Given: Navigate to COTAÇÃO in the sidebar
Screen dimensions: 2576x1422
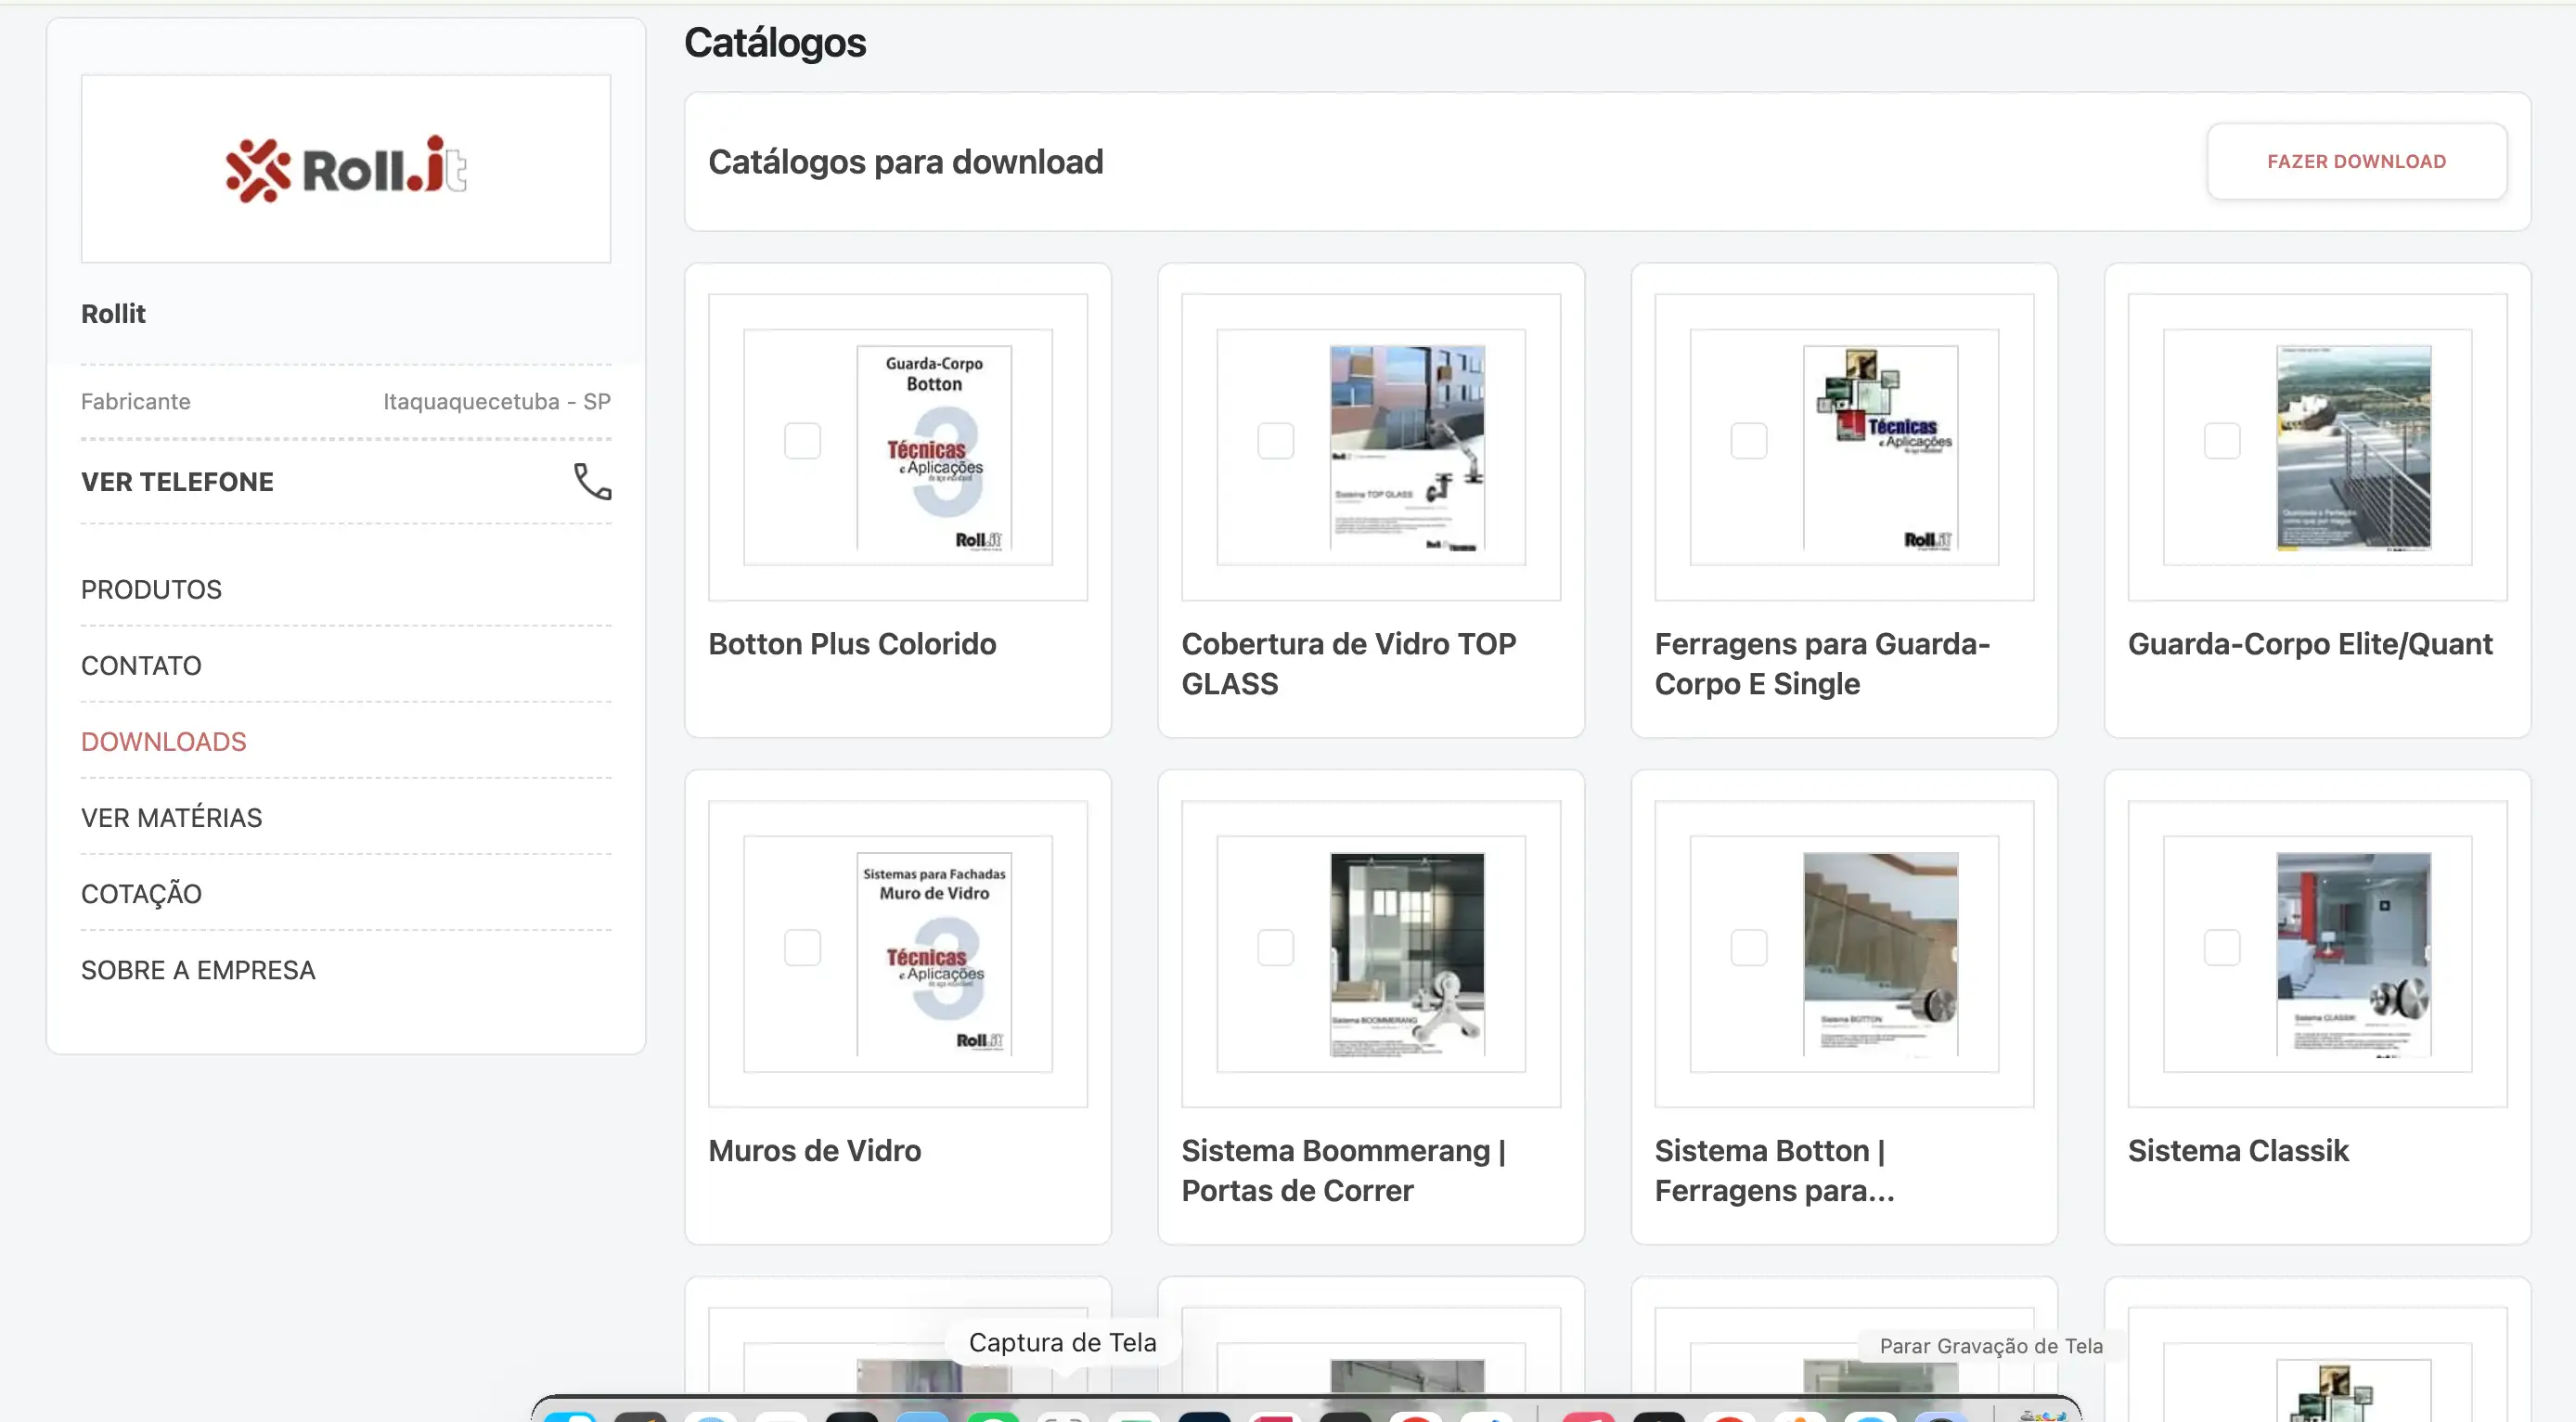Looking at the screenshot, I should pyautogui.click(x=141, y=894).
